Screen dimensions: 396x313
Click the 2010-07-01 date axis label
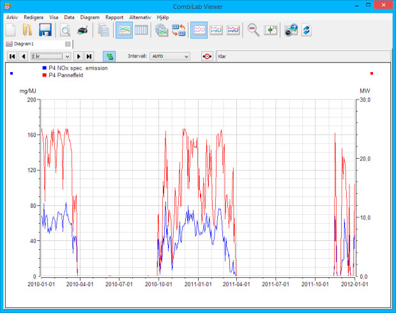pyautogui.click(x=119, y=284)
